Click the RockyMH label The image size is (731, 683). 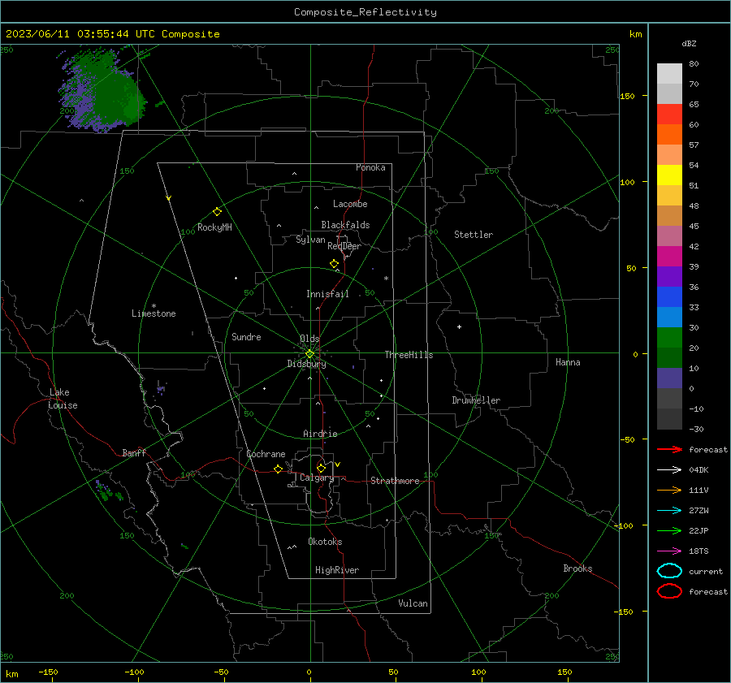coord(214,227)
